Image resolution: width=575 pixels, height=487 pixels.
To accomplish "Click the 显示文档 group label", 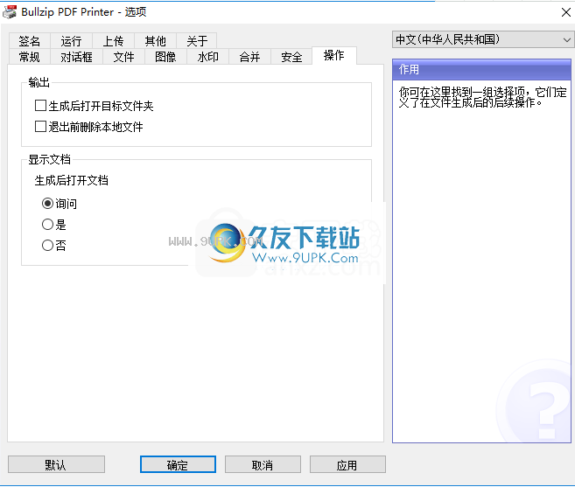I will tap(50, 159).
